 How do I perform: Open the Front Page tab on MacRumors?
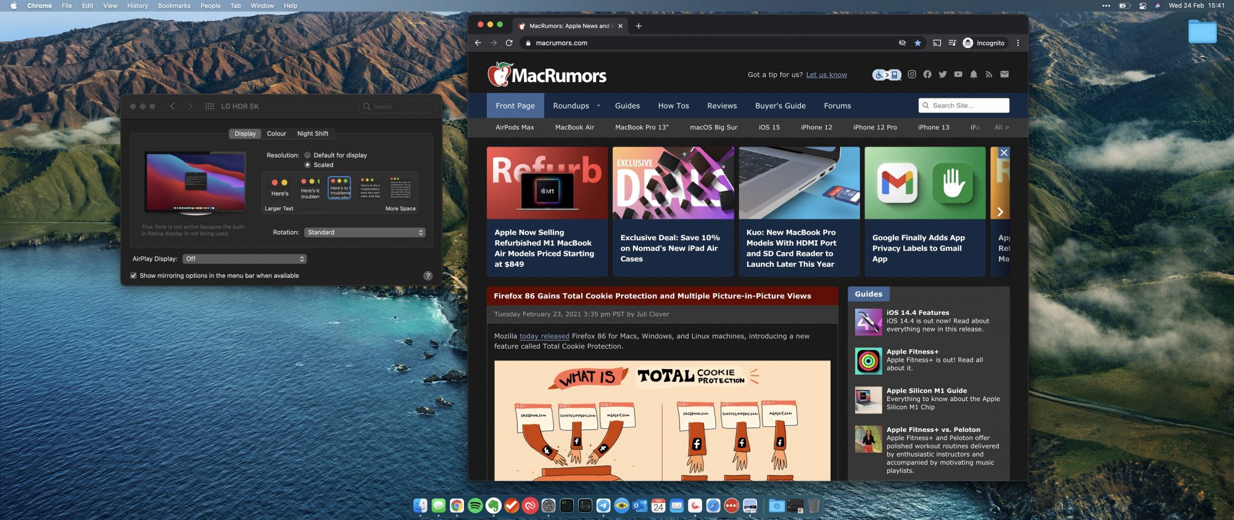(515, 106)
